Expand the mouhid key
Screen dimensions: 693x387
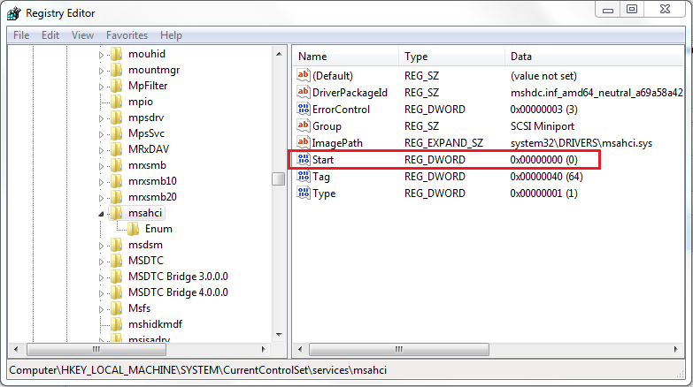pos(101,55)
